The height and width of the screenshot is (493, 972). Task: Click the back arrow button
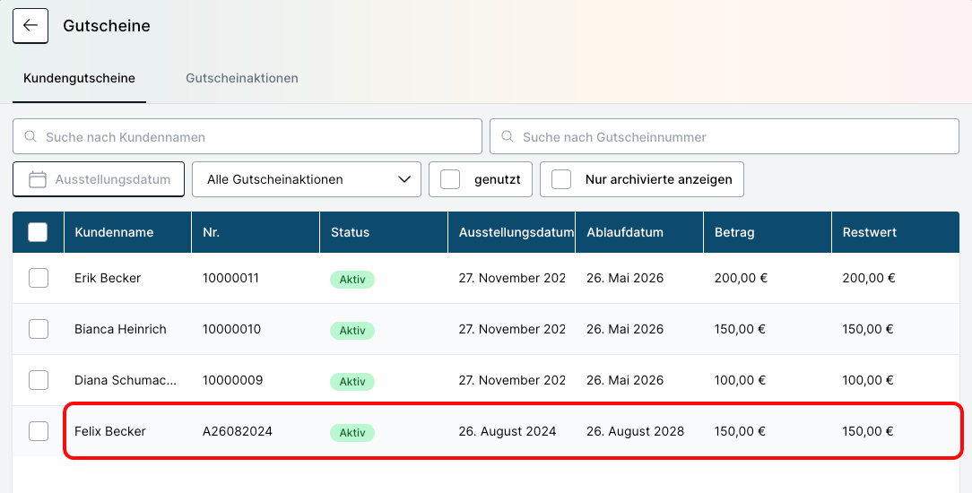click(30, 26)
